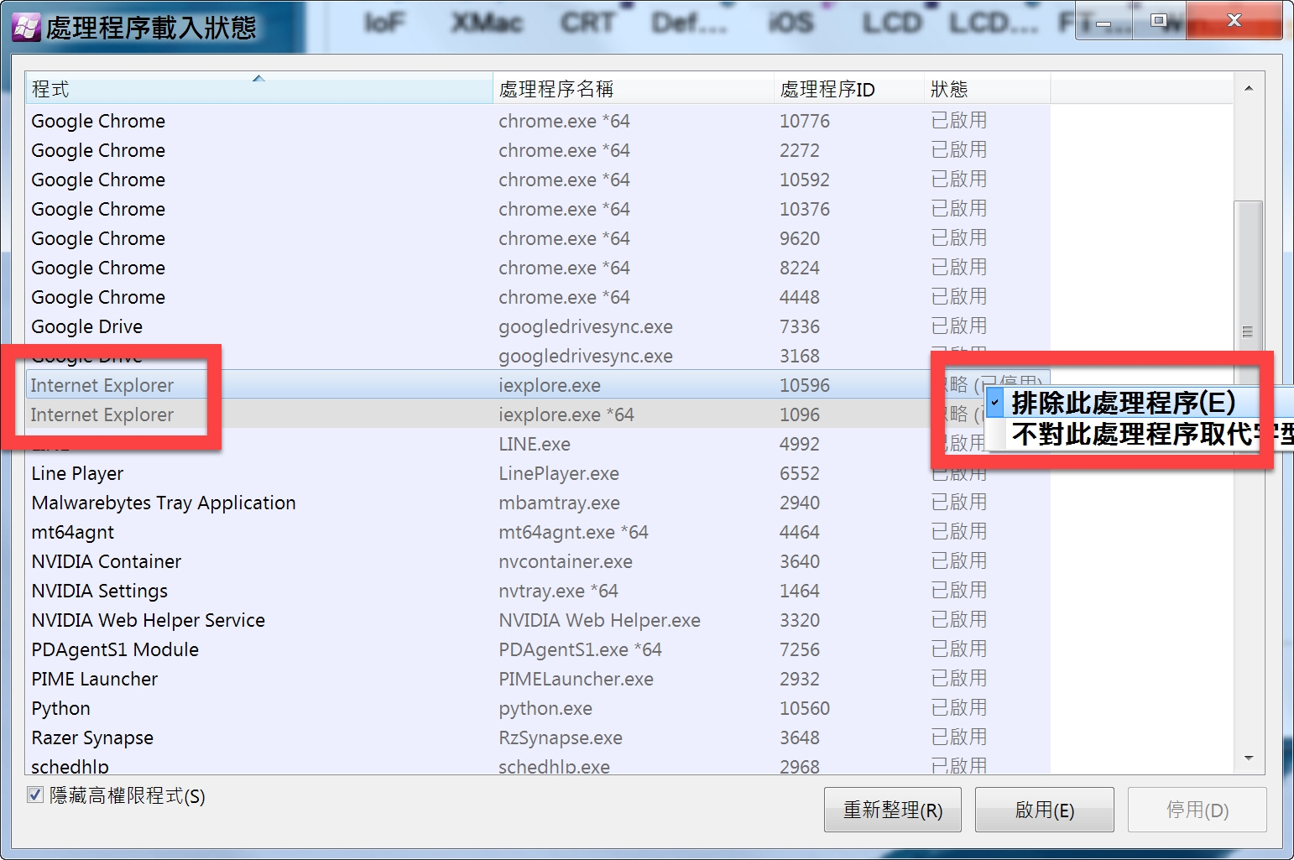This screenshot has height=860, width=1294.
Task: Click process ID 10560 for Python
Action: [x=805, y=708]
